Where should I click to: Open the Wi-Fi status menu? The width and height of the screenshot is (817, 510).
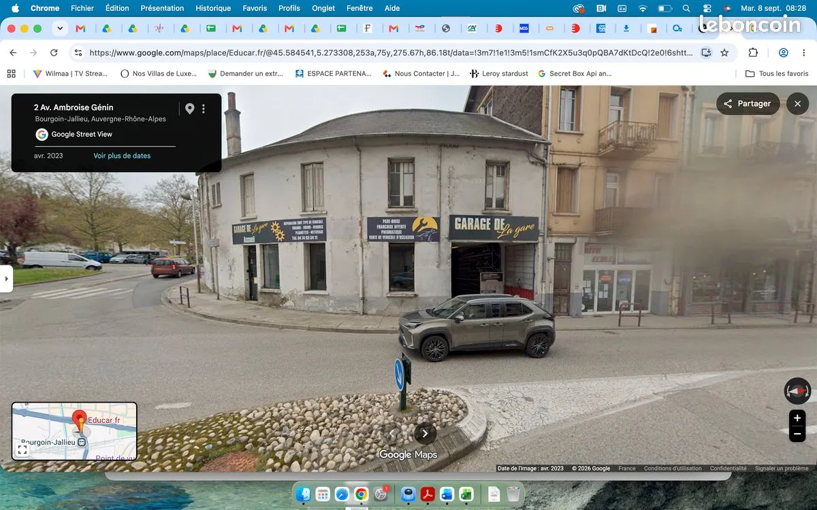click(x=642, y=8)
